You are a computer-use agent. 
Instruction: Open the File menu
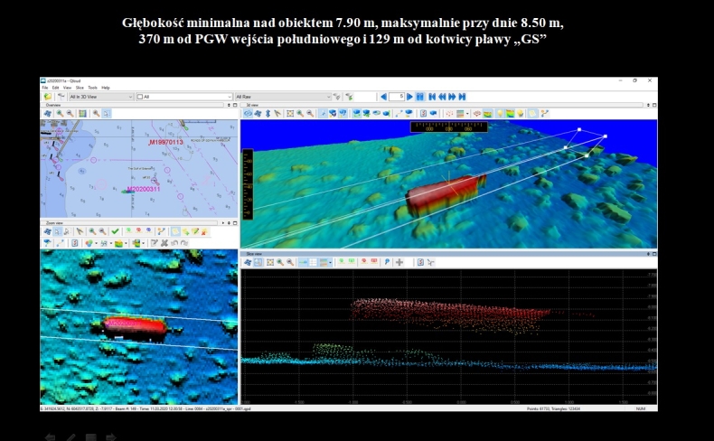point(44,88)
